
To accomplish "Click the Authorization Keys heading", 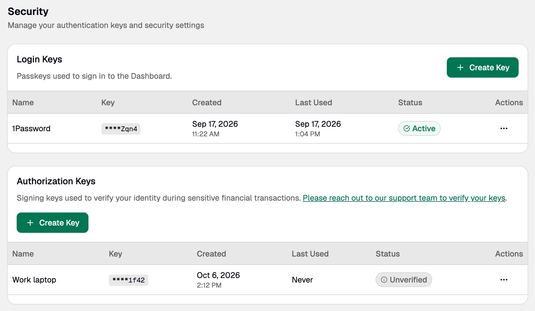I will (56, 181).
